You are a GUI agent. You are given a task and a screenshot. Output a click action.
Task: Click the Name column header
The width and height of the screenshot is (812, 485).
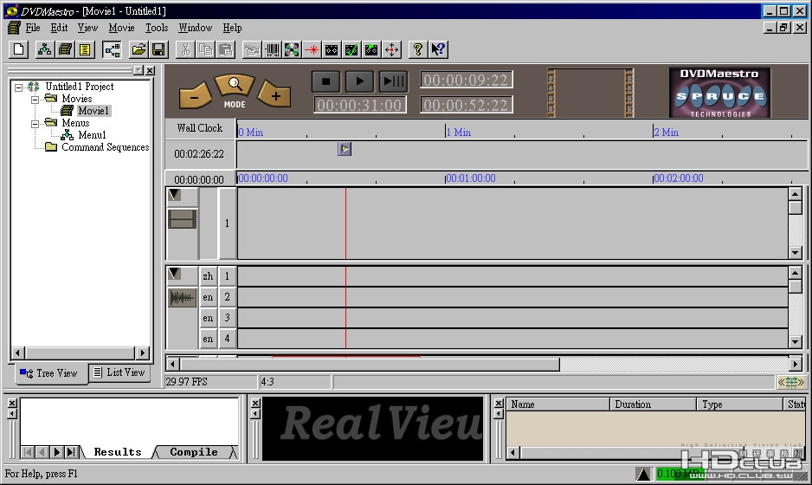pos(557,404)
